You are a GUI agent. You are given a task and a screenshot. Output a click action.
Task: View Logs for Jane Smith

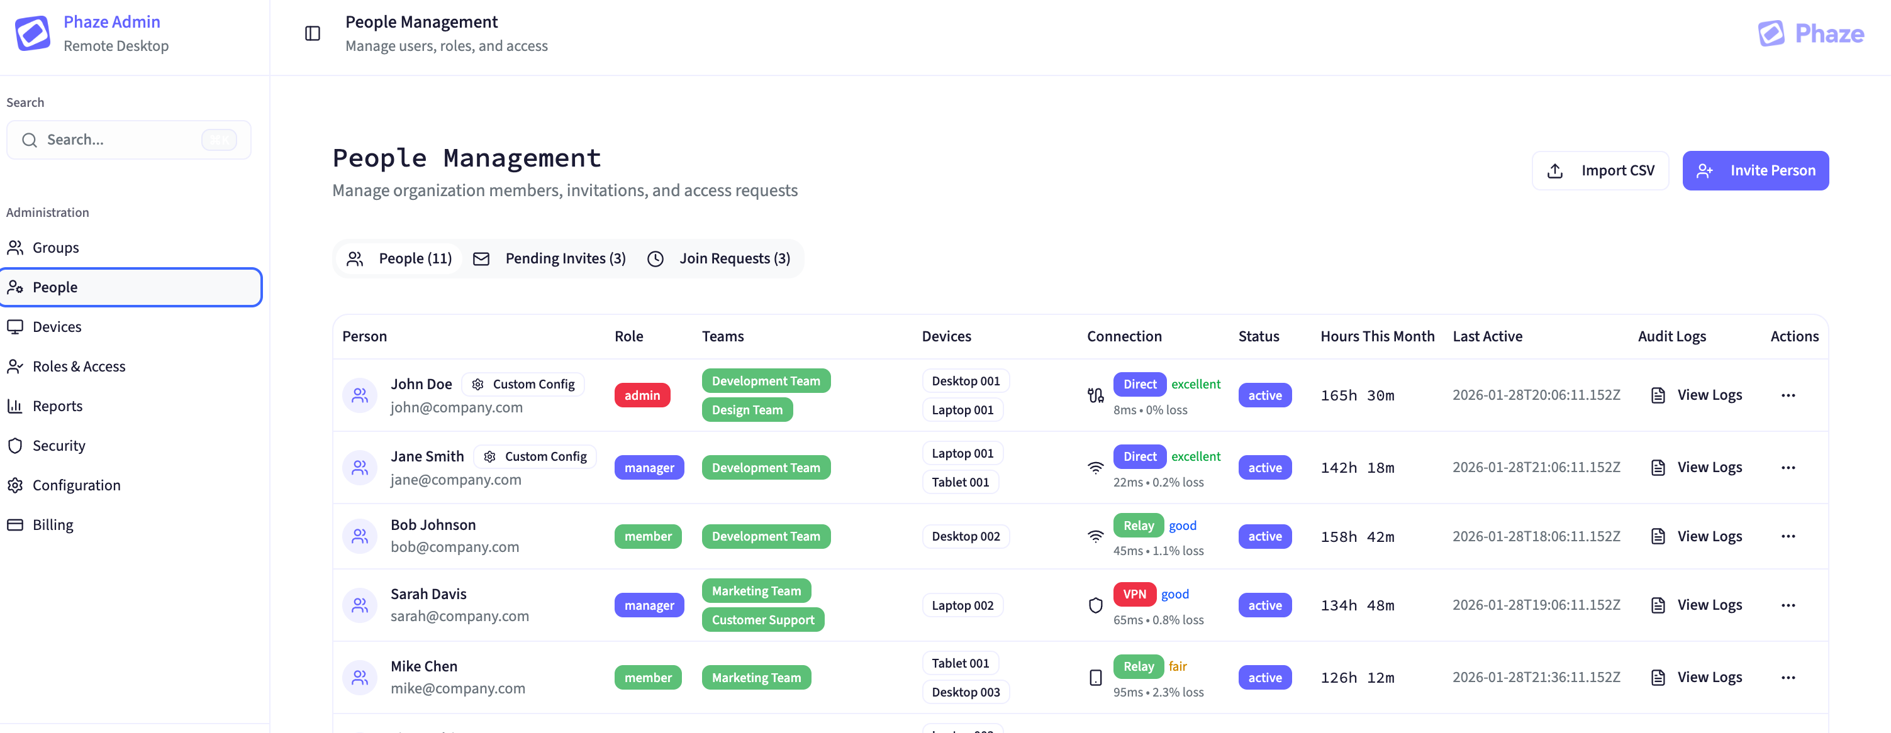[x=1697, y=467]
